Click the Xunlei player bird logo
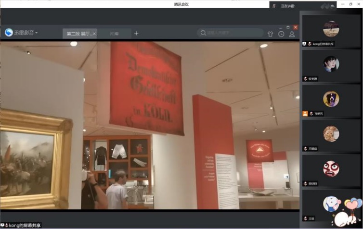This screenshot has width=363, height=229. tap(9, 33)
